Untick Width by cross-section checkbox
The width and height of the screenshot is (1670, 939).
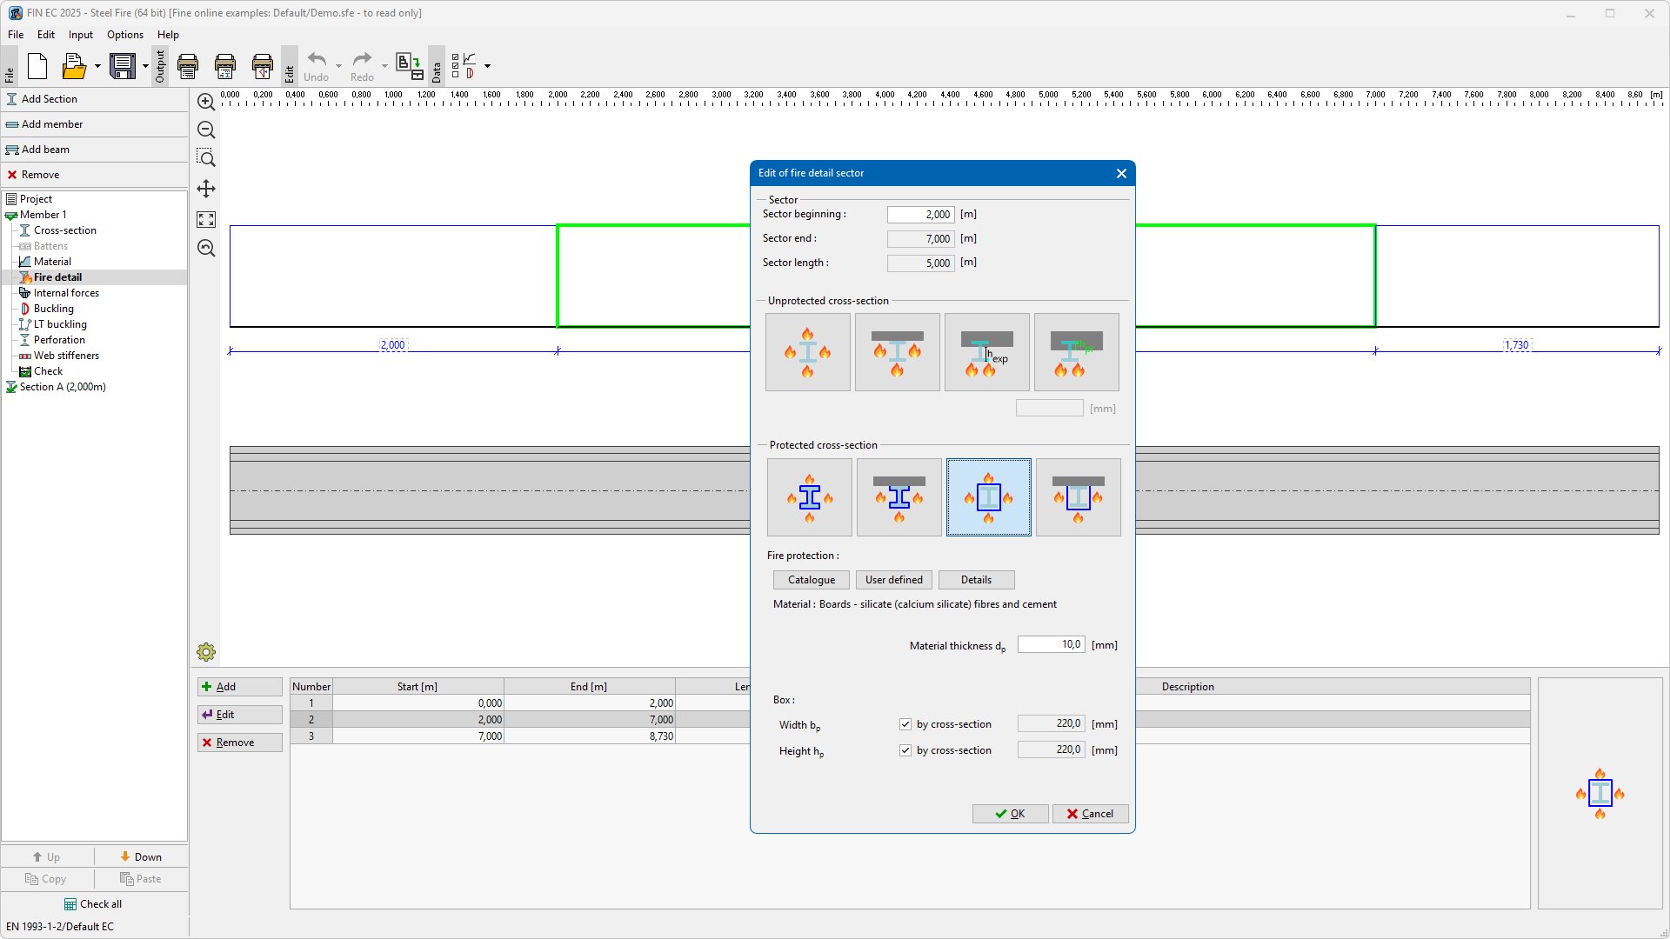click(x=905, y=724)
